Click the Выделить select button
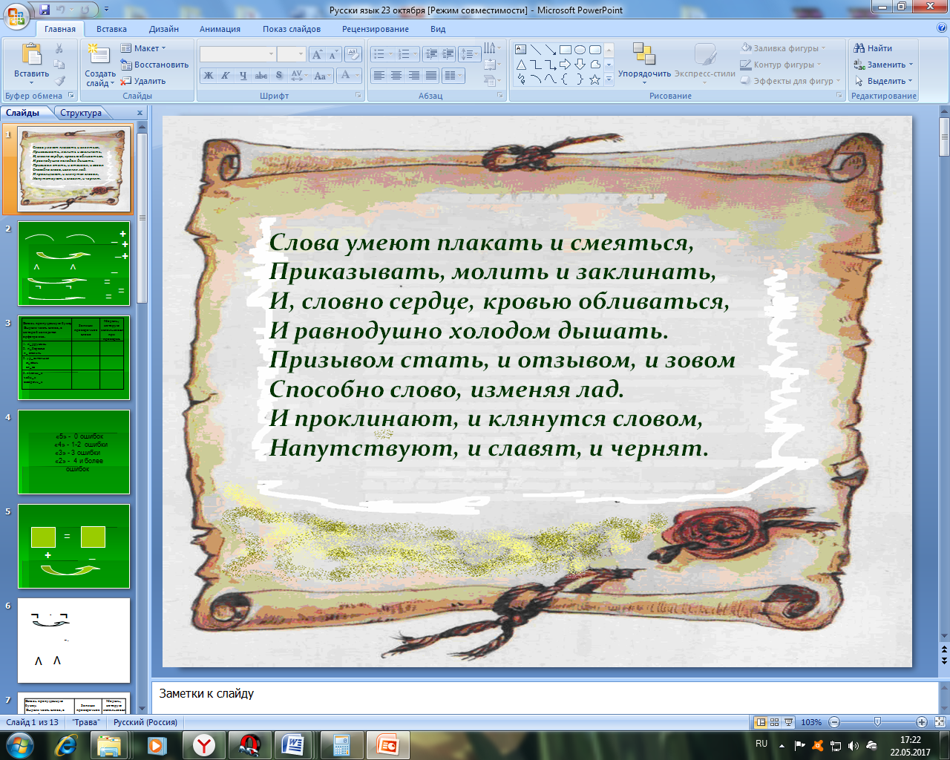Viewport: 950px width, 760px height. coord(883,81)
